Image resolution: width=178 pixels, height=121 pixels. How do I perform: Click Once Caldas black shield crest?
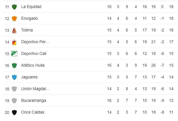(x=14, y=112)
